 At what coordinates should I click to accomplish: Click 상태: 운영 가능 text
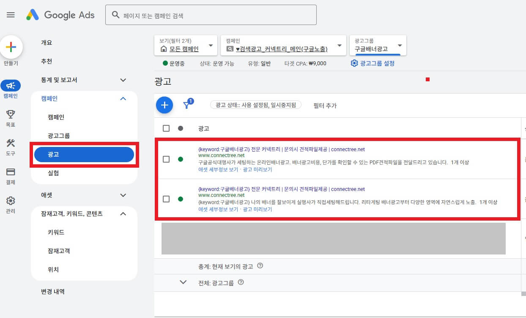[217, 64]
